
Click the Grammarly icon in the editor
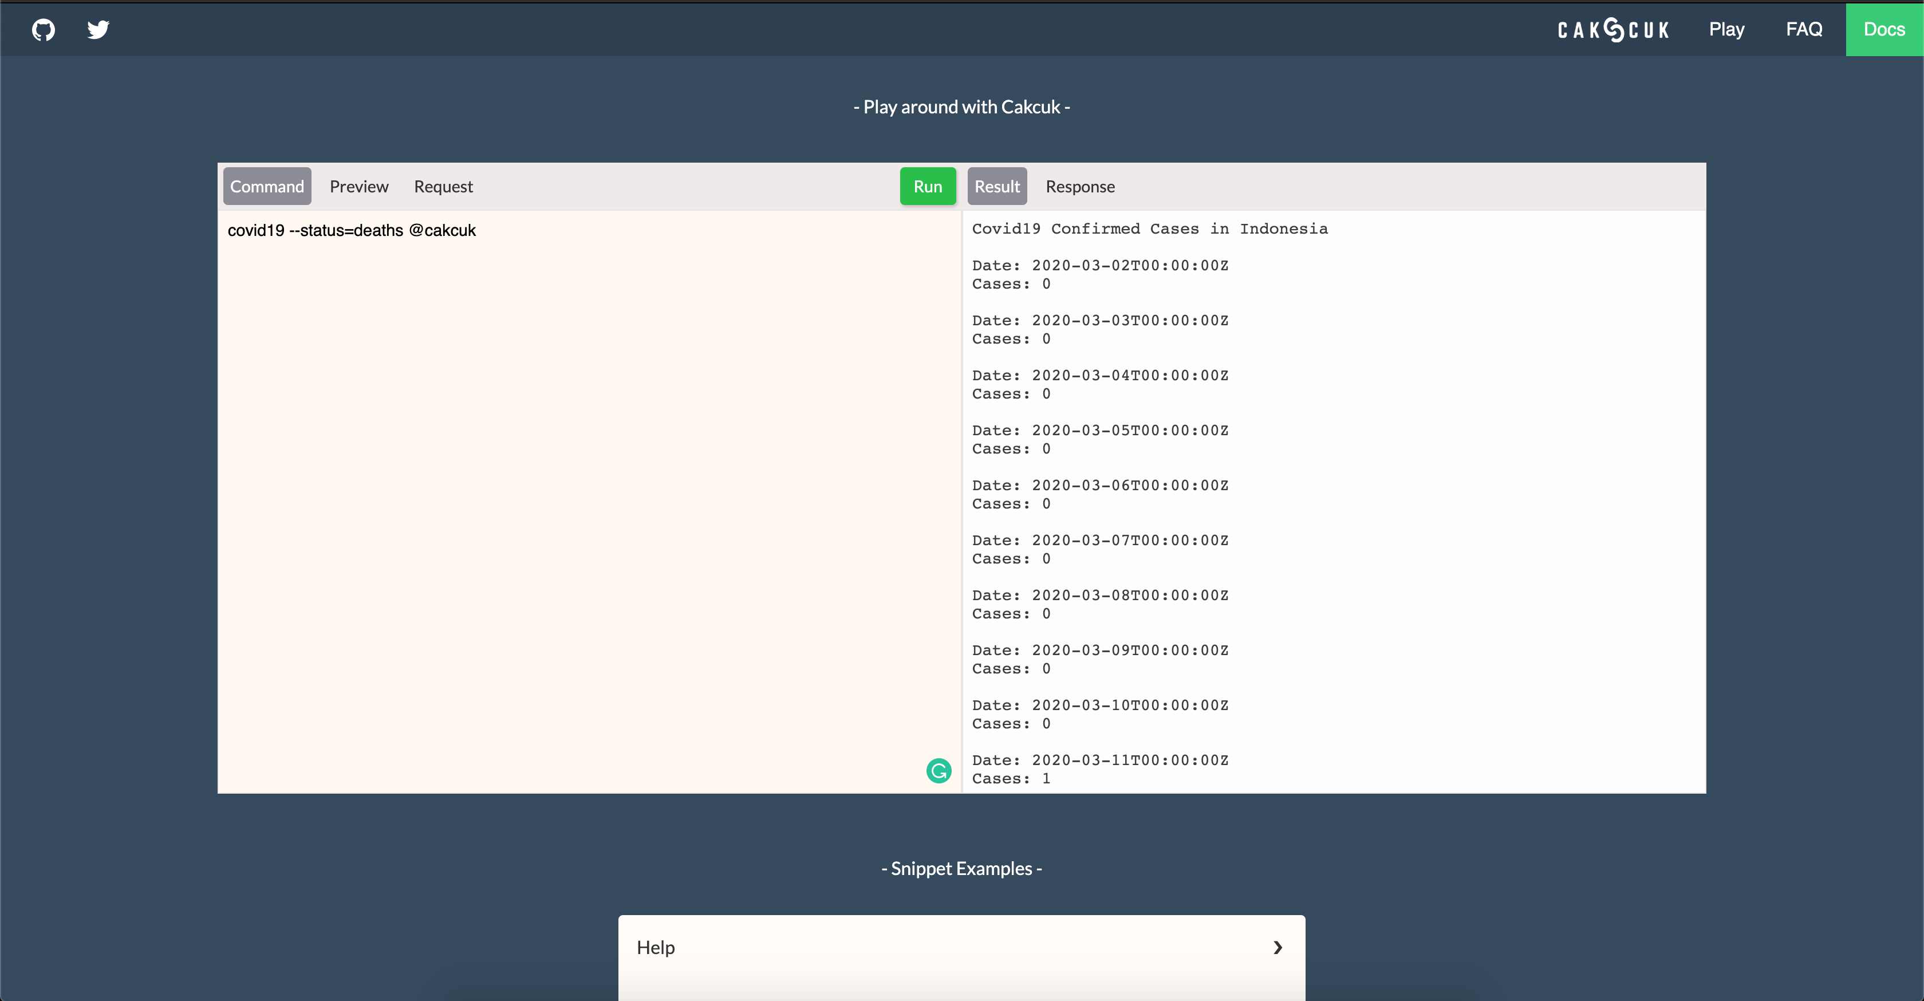point(939,770)
